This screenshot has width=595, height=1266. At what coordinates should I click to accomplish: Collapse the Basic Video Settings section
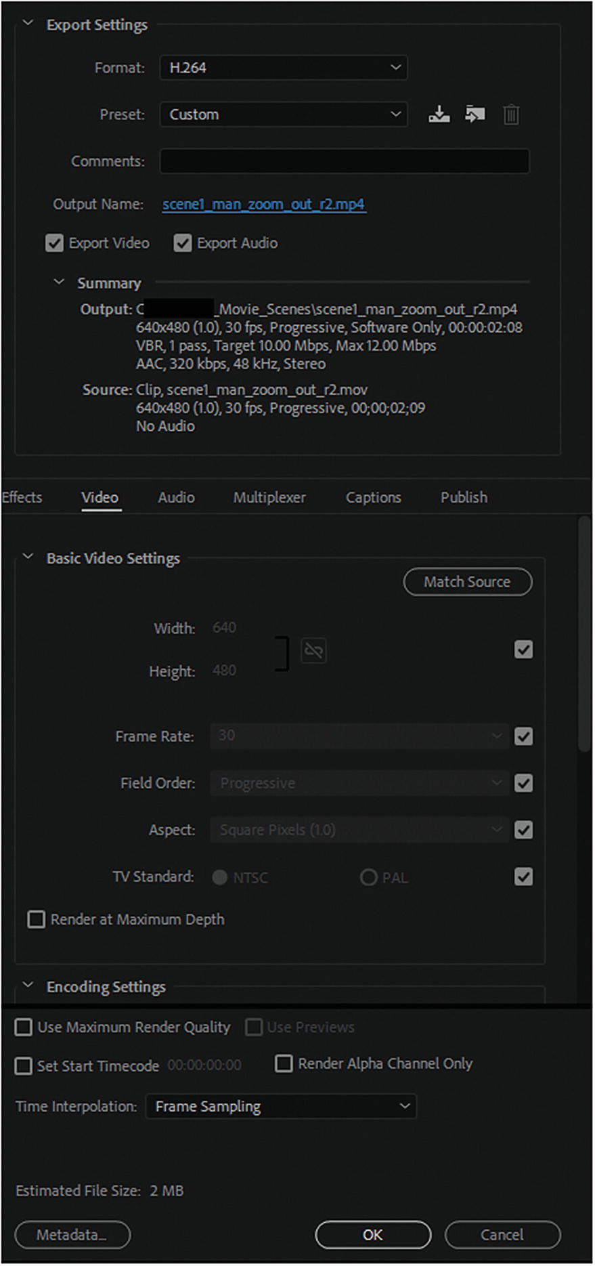[28, 557]
